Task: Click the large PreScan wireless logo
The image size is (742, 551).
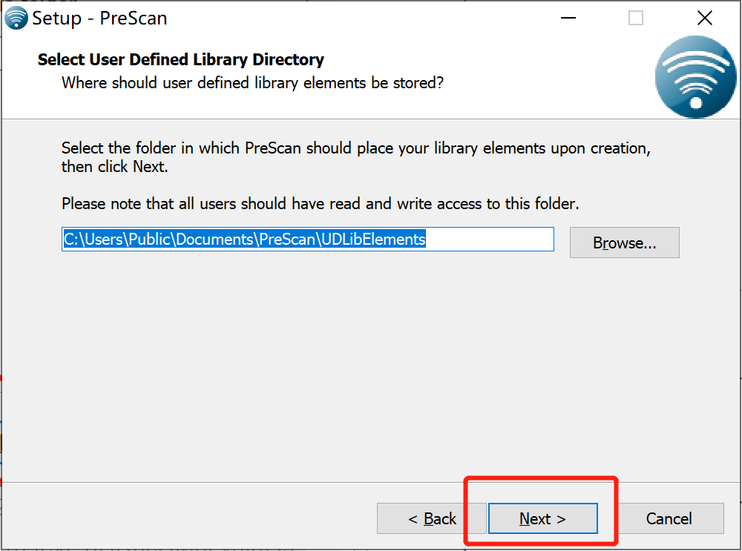Action: click(696, 76)
